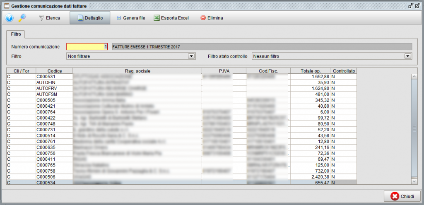This screenshot has width=424, height=205.
Task: Click the Rag. sociale column header
Action: [x=137, y=71]
